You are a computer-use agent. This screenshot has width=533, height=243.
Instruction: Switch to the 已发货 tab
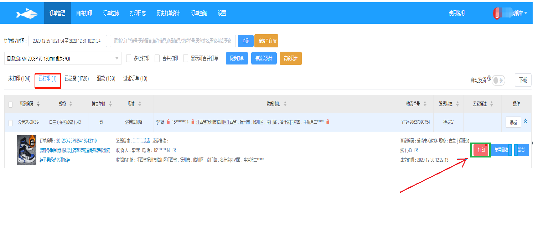pyautogui.click(x=77, y=78)
